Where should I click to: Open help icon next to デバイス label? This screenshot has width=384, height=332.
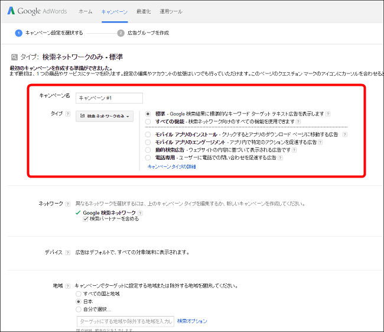click(x=68, y=253)
